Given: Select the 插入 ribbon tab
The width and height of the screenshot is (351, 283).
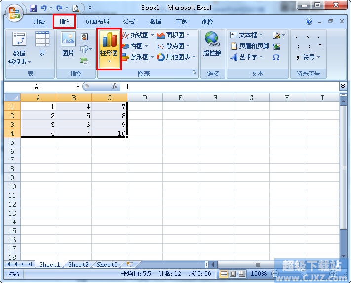Looking at the screenshot, I should point(65,22).
